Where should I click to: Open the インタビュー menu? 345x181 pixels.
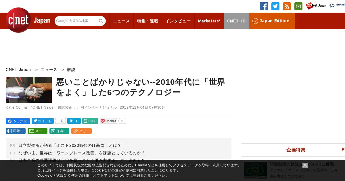pos(178,21)
